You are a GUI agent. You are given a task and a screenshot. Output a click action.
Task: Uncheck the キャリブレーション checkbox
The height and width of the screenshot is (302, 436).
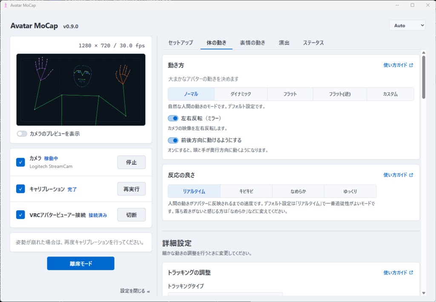(20, 189)
